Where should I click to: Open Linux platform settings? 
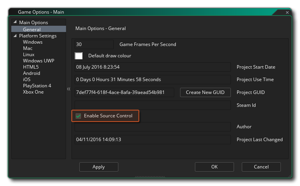click(29, 55)
